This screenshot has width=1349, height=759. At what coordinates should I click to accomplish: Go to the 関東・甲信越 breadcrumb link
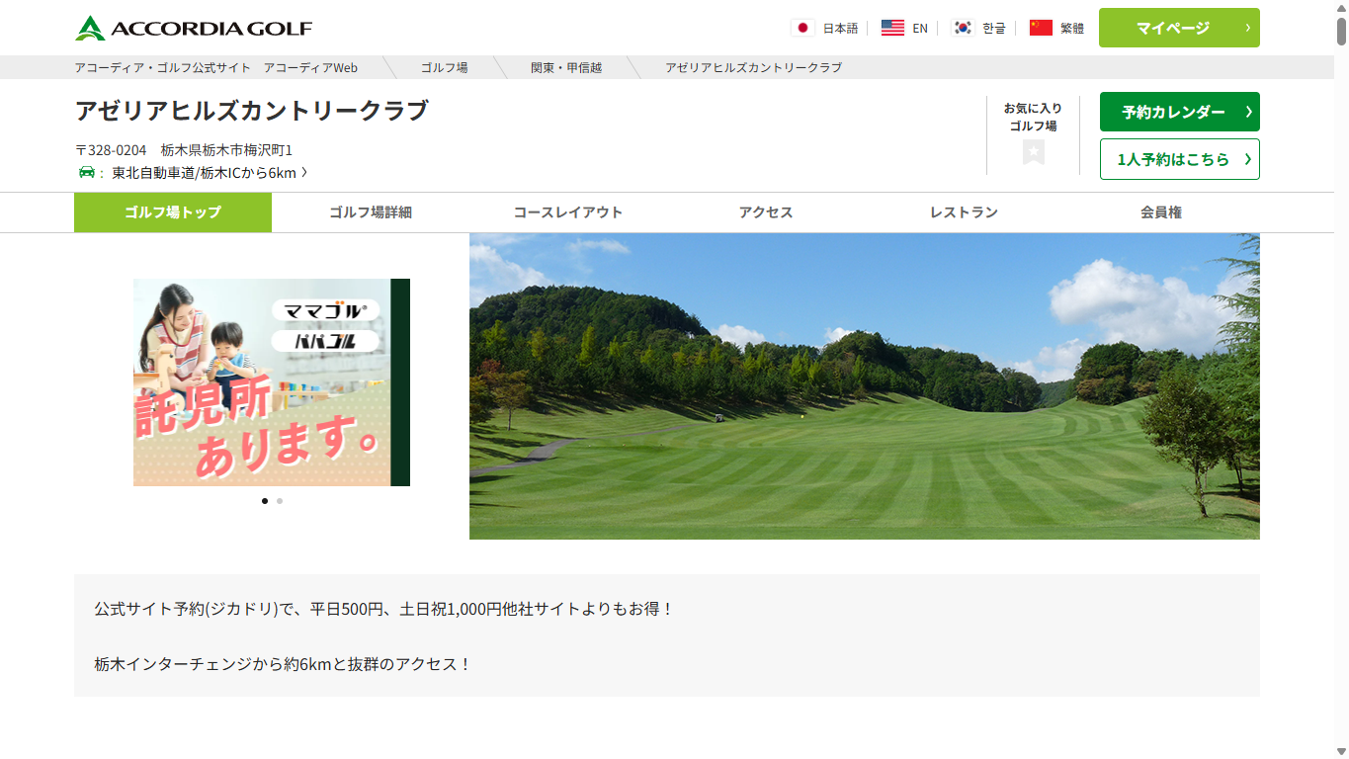[566, 67]
